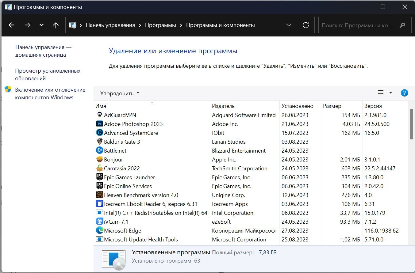Expand chevron after Панель управления breadcrumb

pos(140,25)
